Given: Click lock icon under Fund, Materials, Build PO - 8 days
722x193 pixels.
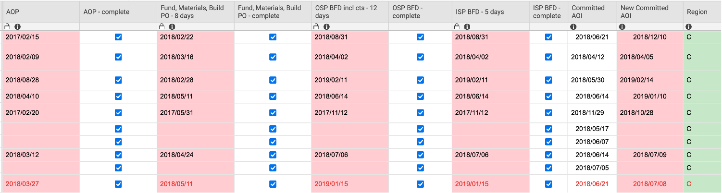Looking at the screenshot, I should pyautogui.click(x=162, y=27).
